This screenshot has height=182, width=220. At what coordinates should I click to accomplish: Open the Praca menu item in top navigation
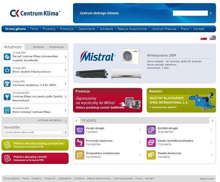[185, 29]
